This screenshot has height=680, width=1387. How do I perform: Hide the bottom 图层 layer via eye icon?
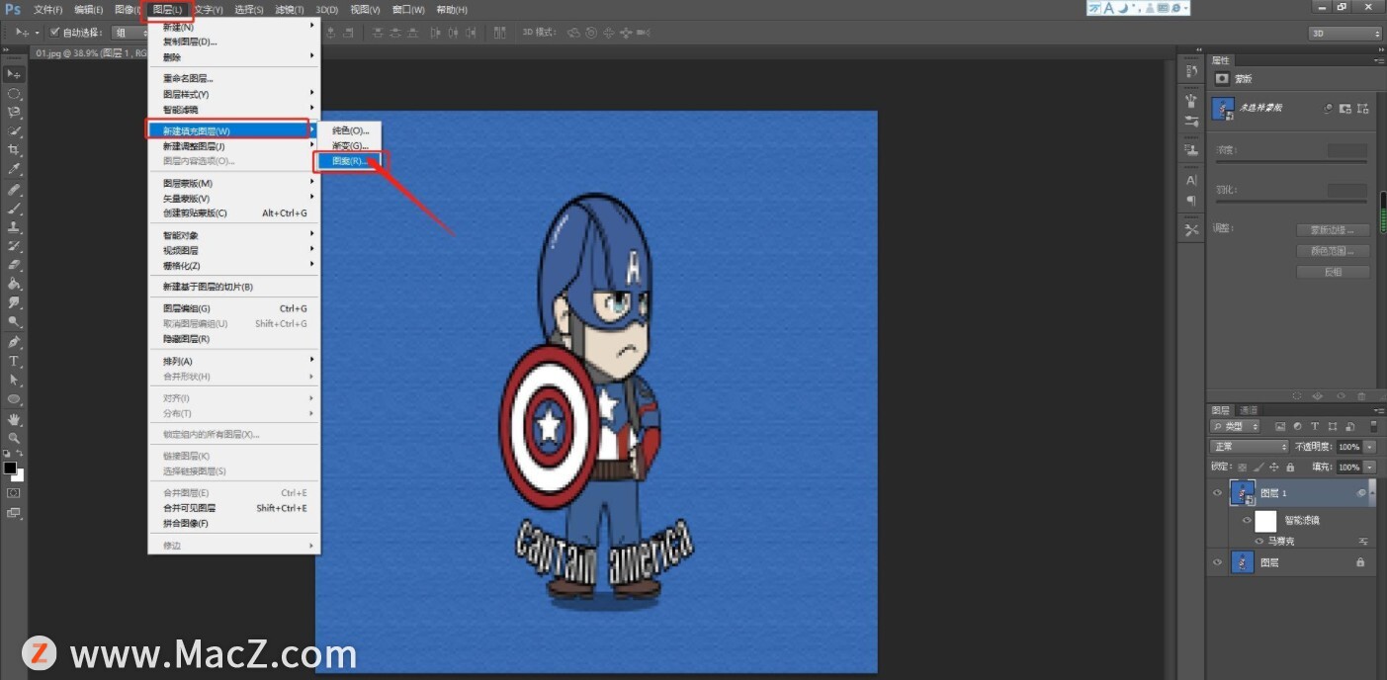coord(1218,562)
